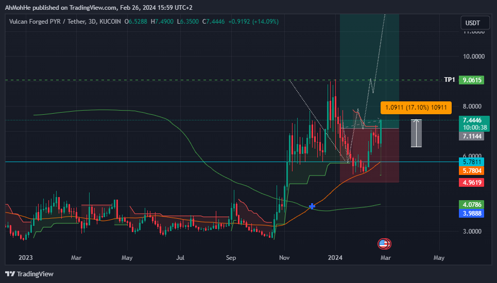The width and height of the screenshot is (497, 283).
Task: Click the 3.0000 price axis label
Action: tap(473, 232)
